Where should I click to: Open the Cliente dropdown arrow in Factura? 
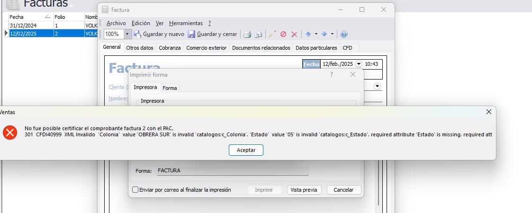(x=377, y=87)
